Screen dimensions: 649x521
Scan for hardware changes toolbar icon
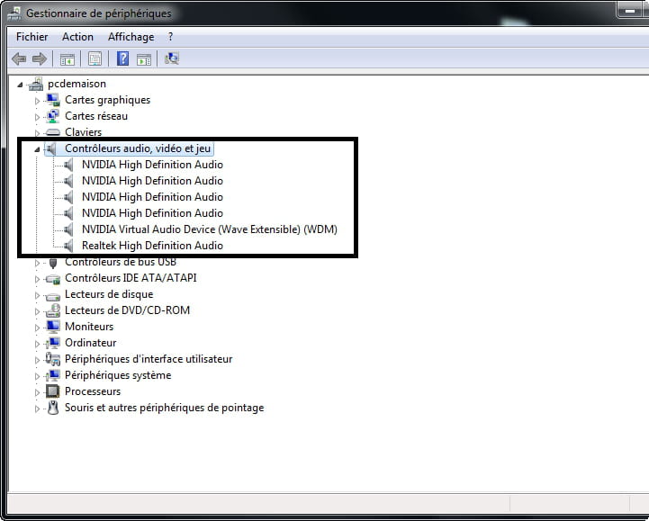pyautogui.click(x=172, y=58)
